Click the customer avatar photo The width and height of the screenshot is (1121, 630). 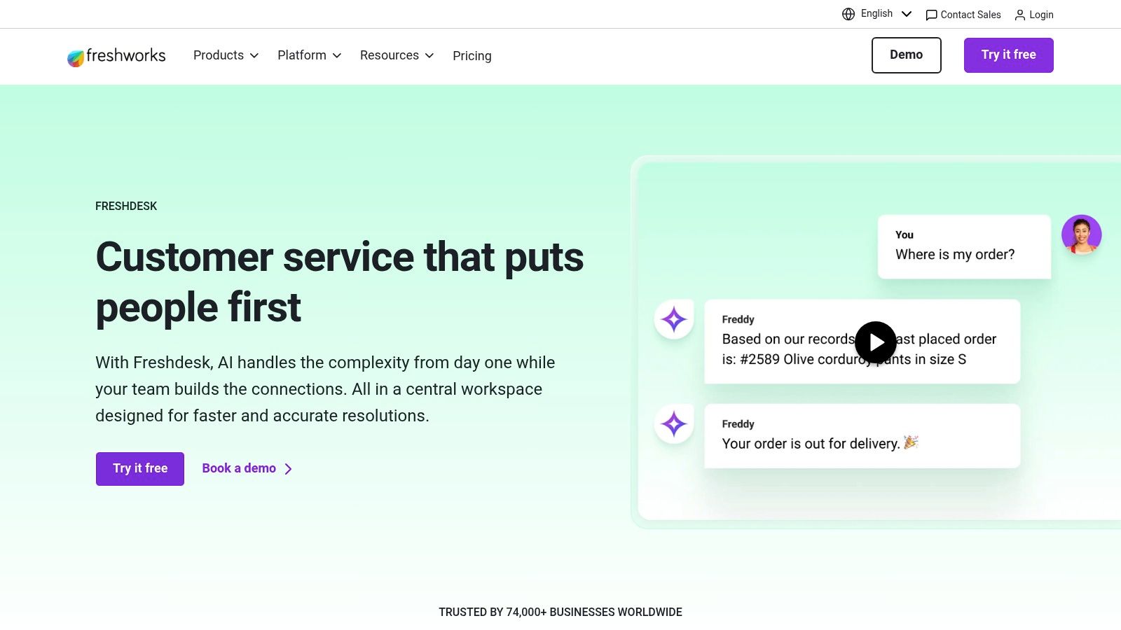point(1082,234)
